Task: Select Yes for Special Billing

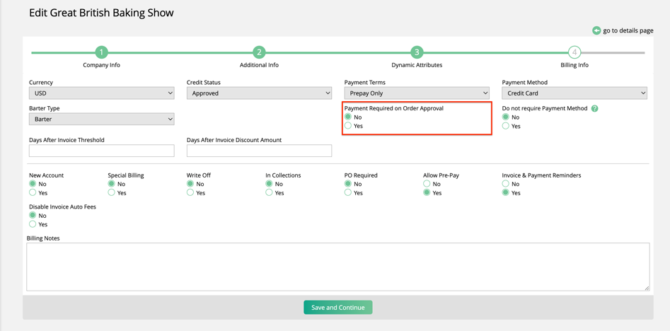Action: 112,192
